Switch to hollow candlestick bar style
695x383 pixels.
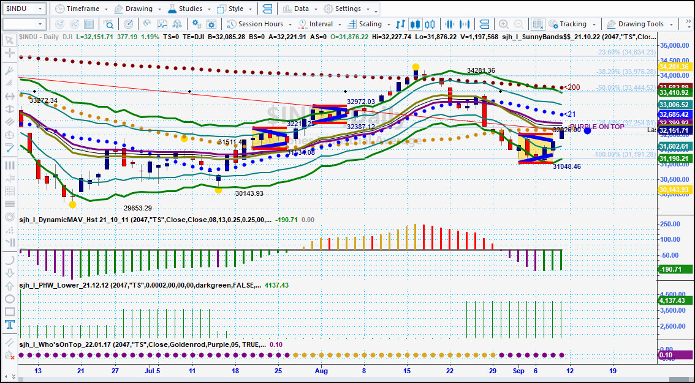tap(430, 24)
